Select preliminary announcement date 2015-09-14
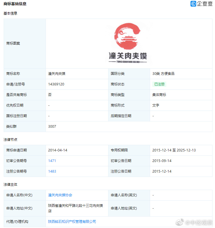The image size is (215, 228). 162,161
